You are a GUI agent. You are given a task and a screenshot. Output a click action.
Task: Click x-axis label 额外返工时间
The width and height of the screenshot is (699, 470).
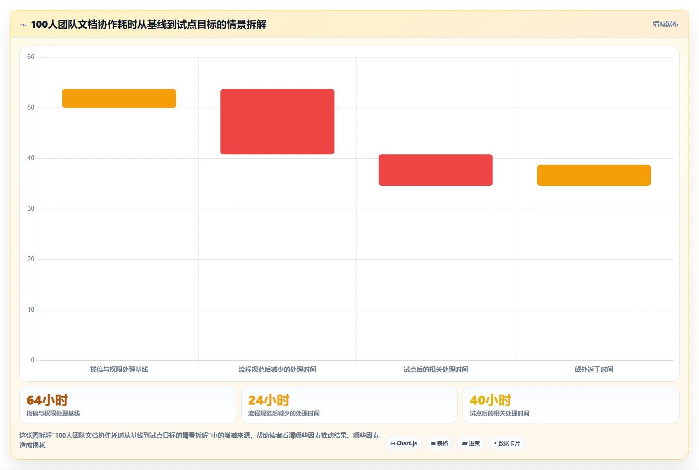(594, 369)
